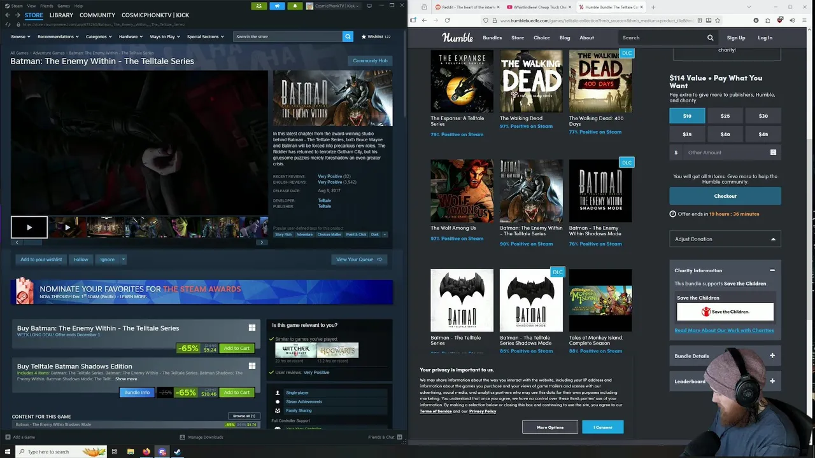815x458 pixels.
Task: Bookmark page with Firefox star icon
Action: tap(717, 20)
